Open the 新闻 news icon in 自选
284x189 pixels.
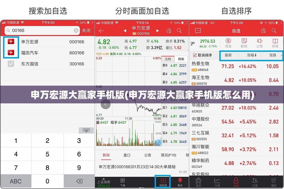(x=244, y=43)
